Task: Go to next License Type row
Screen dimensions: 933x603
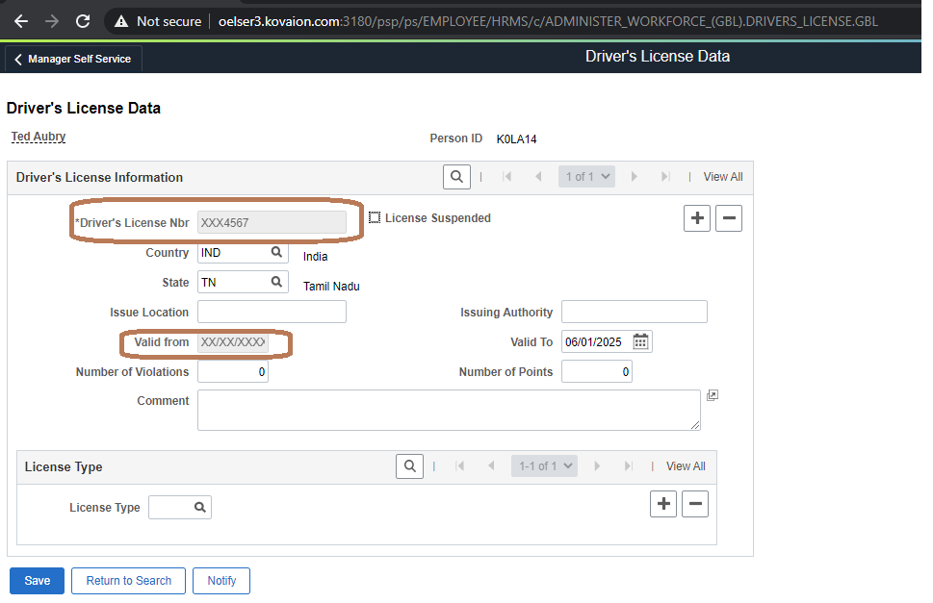Action: (x=597, y=466)
